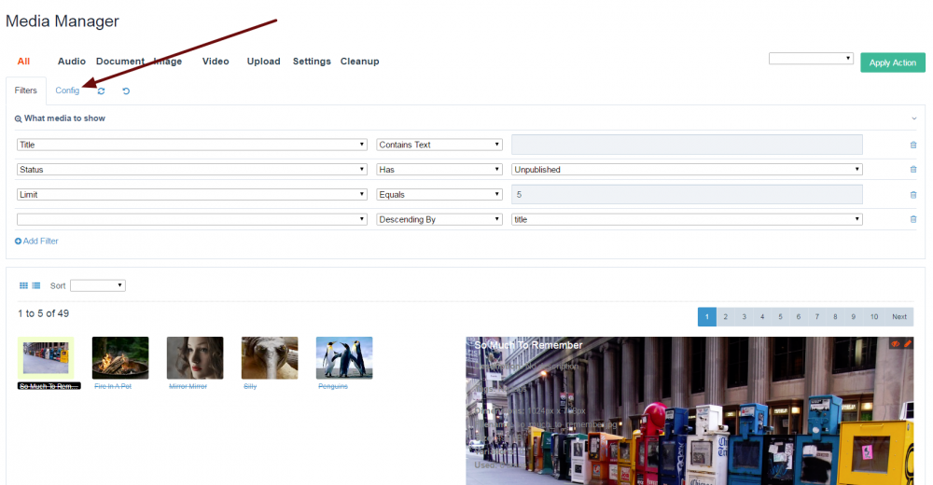Delete the Limit filter row

(x=913, y=195)
